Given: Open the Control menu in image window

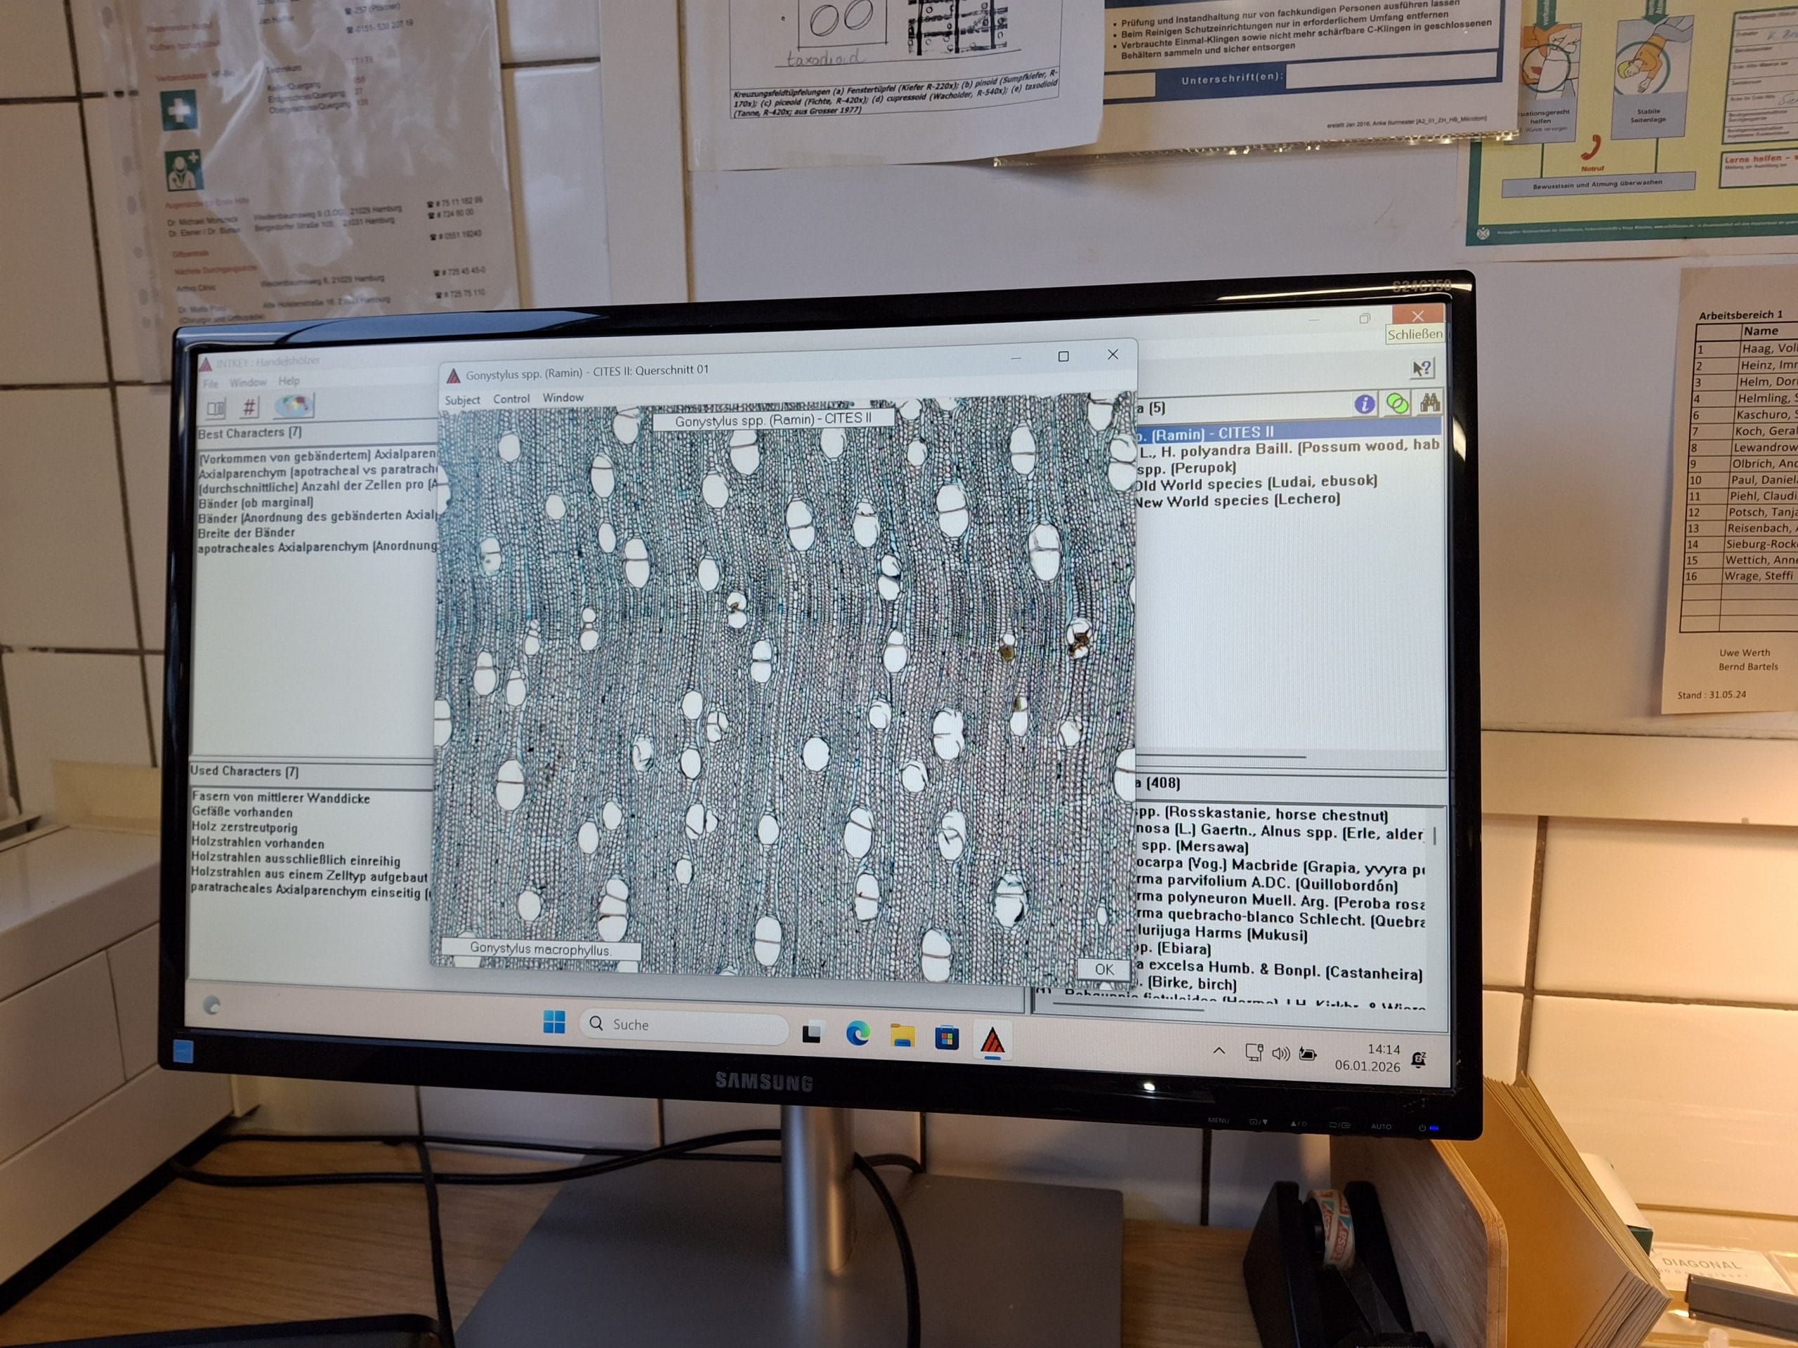Looking at the screenshot, I should pyautogui.click(x=511, y=399).
